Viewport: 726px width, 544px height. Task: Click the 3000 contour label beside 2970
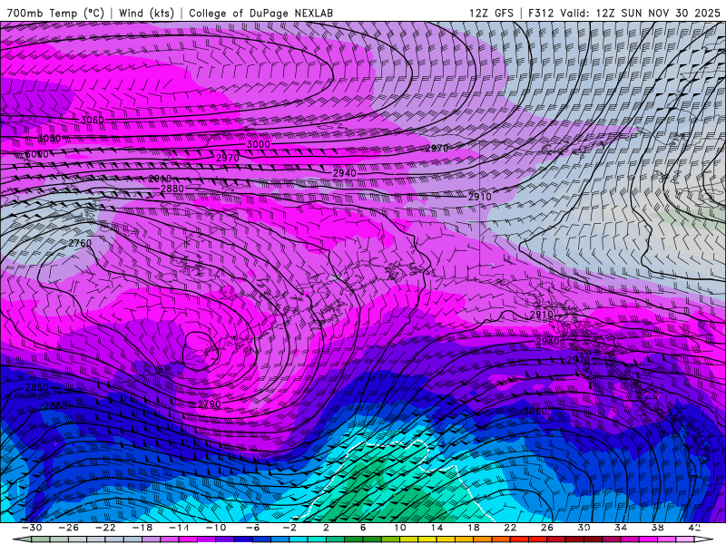tap(259, 144)
